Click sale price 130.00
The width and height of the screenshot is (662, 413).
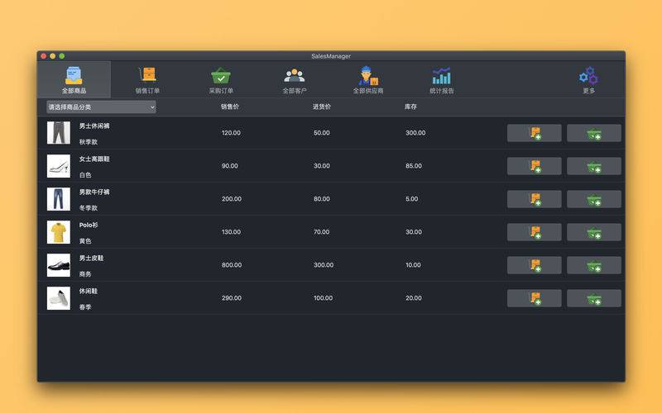click(232, 232)
